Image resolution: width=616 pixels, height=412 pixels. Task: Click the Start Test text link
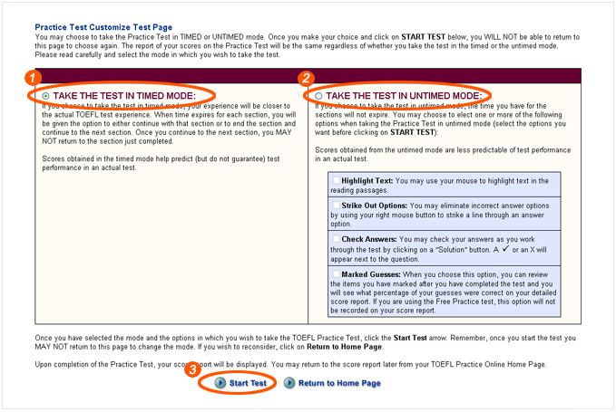[248, 383]
